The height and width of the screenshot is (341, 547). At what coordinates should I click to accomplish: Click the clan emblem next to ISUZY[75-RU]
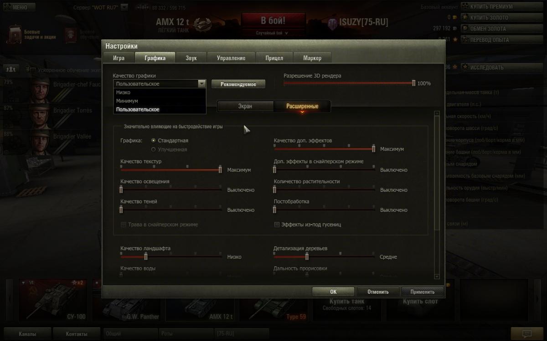333,23
